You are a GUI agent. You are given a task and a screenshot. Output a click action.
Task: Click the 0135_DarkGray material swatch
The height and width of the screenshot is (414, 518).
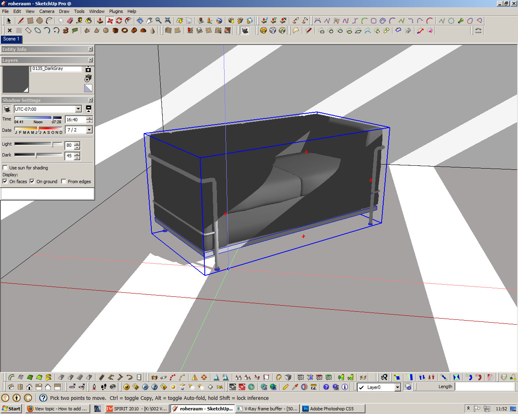(x=15, y=80)
